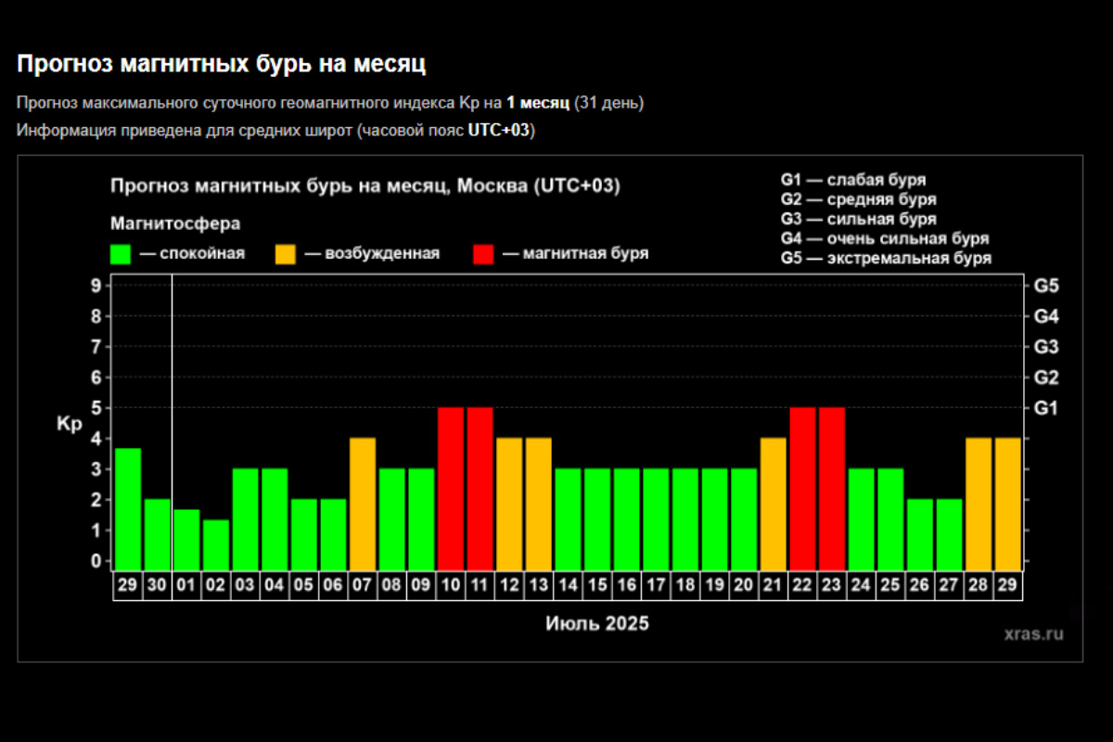Image resolution: width=1113 pixels, height=742 pixels.
Task: Select the orange bar for day 13
Action: click(539, 504)
